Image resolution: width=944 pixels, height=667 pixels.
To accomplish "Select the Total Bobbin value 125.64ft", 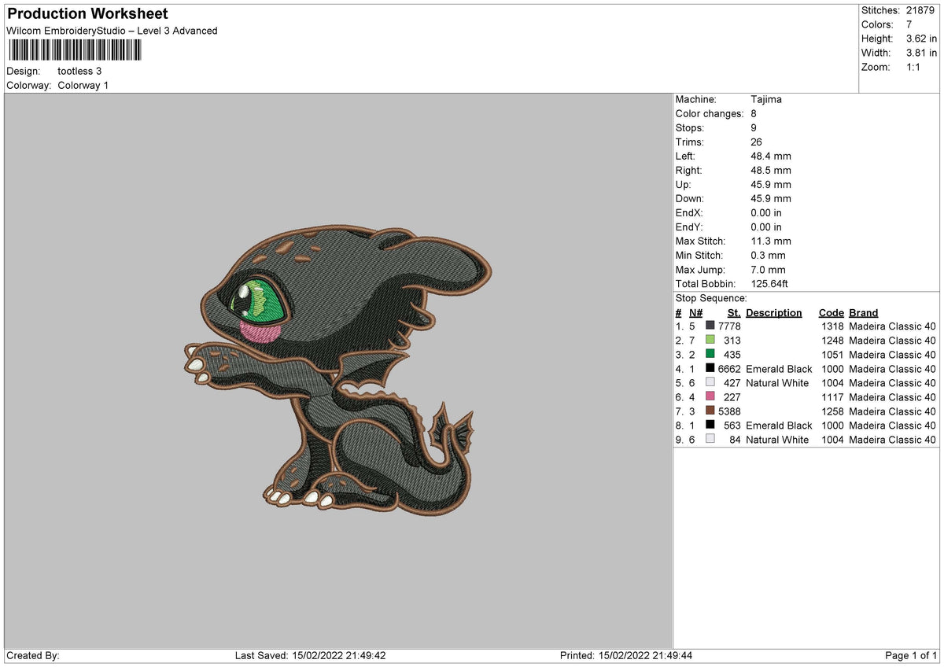I will tap(769, 284).
